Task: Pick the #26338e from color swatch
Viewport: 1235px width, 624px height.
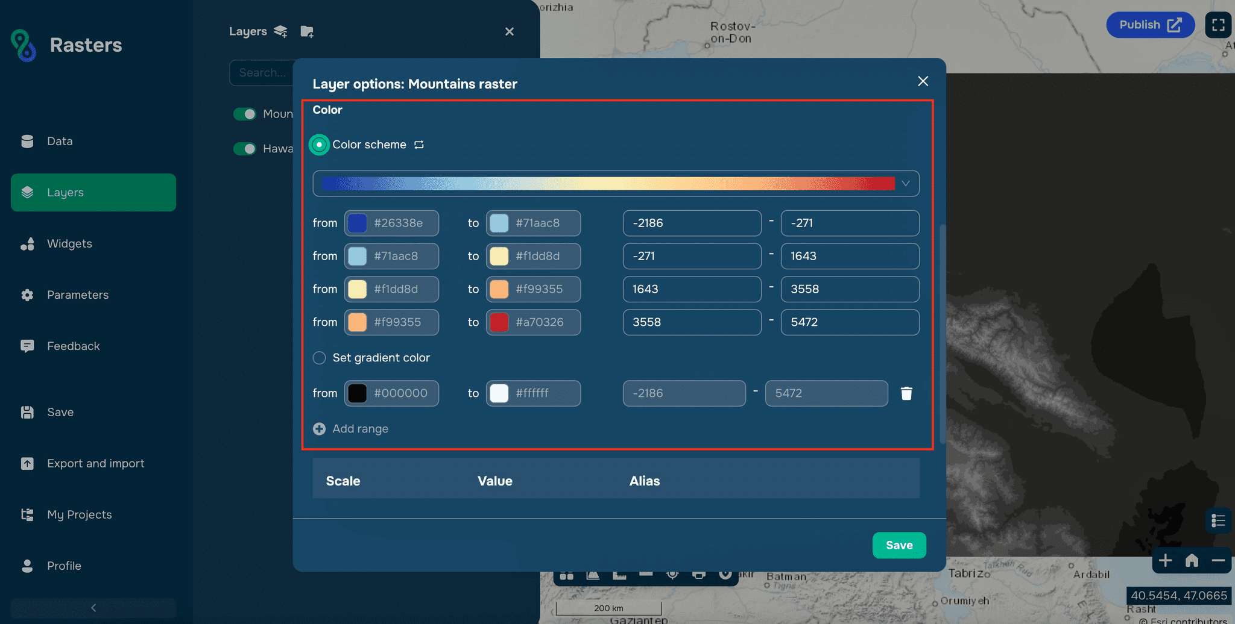Action: (357, 223)
